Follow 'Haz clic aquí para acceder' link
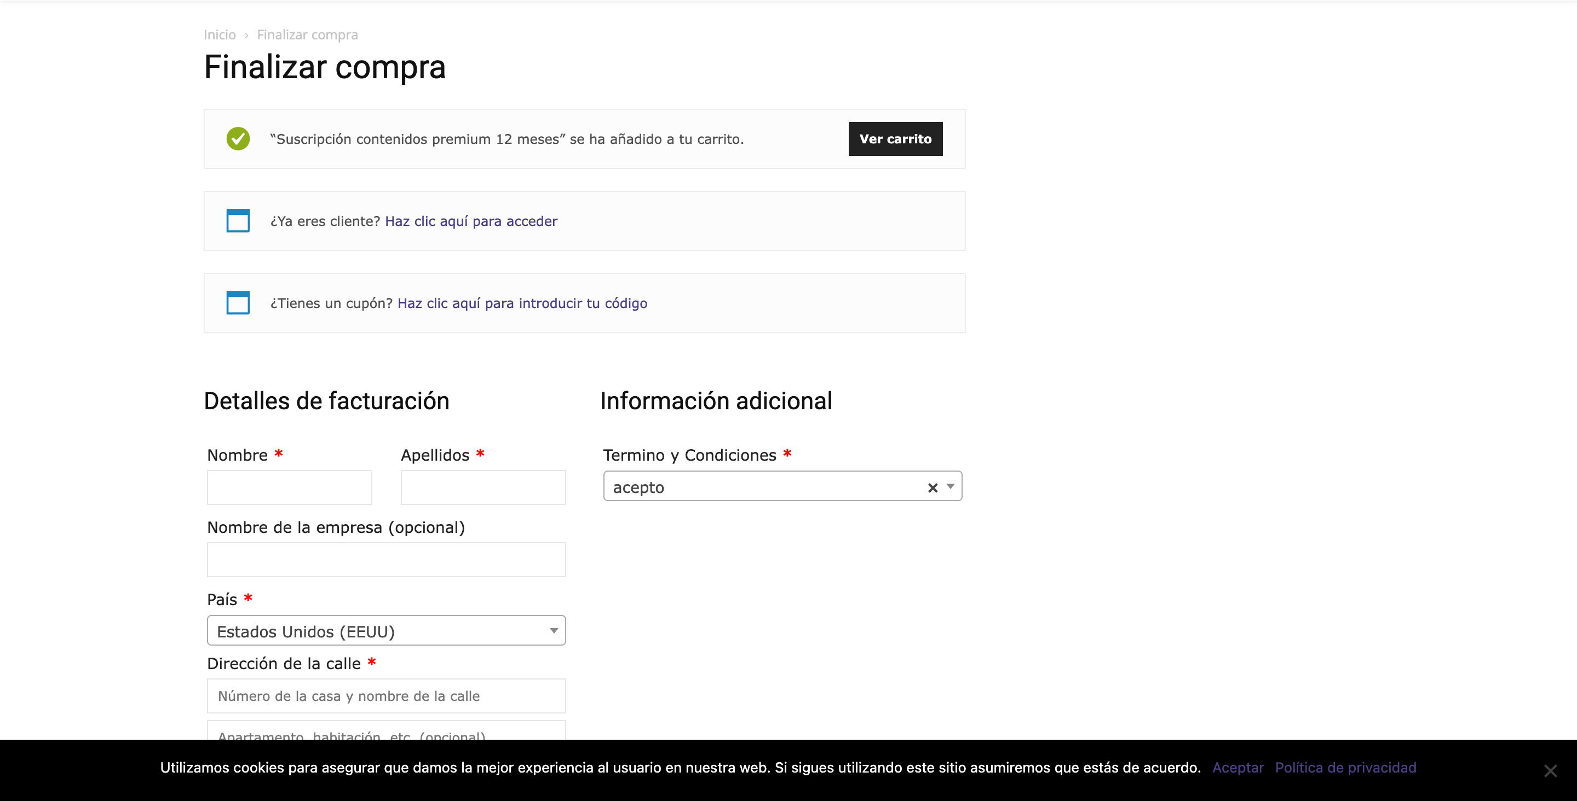The width and height of the screenshot is (1577, 801). tap(471, 222)
